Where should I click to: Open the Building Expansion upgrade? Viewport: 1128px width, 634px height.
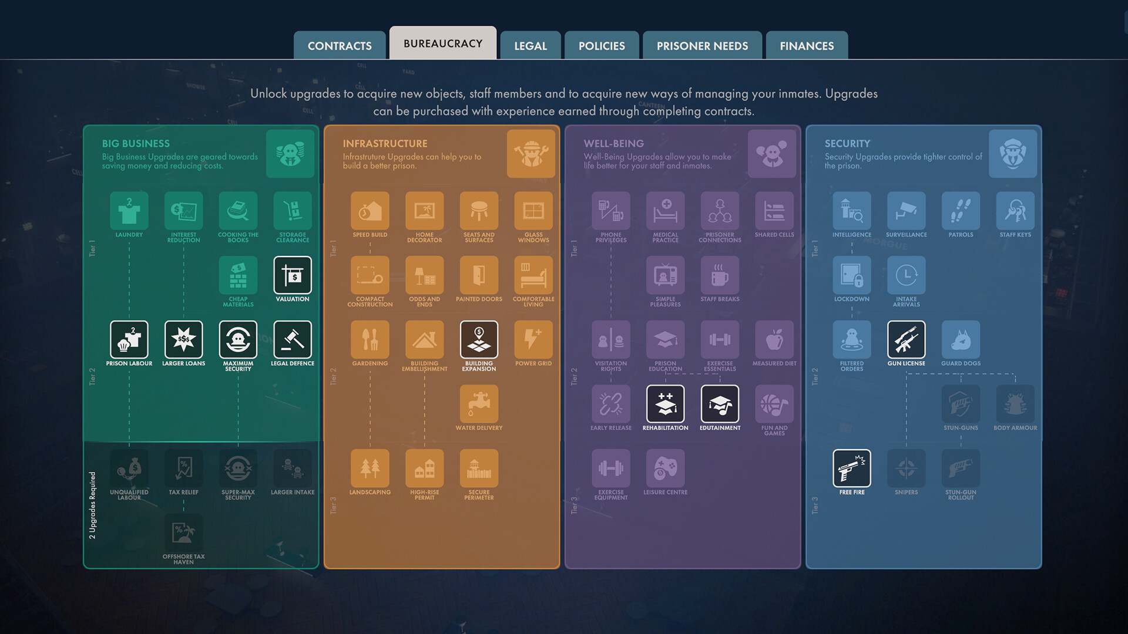tap(479, 340)
